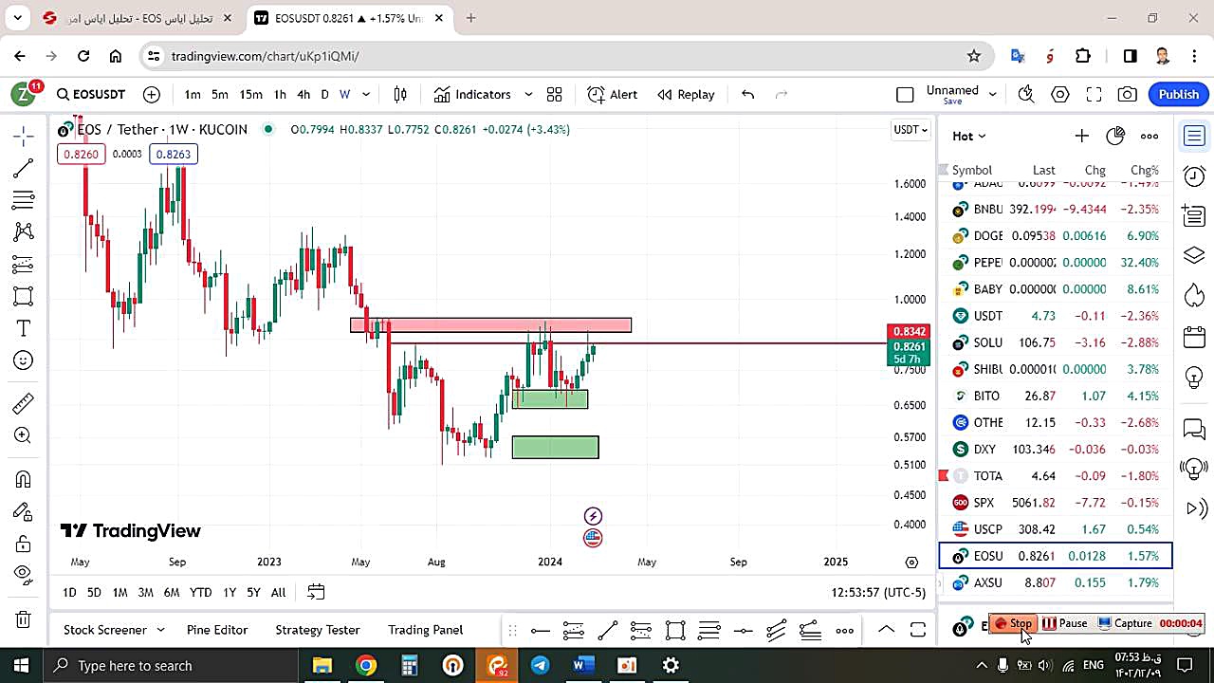Select the DOGE row in the watchlist
1214x683 pixels.
[1056, 235]
